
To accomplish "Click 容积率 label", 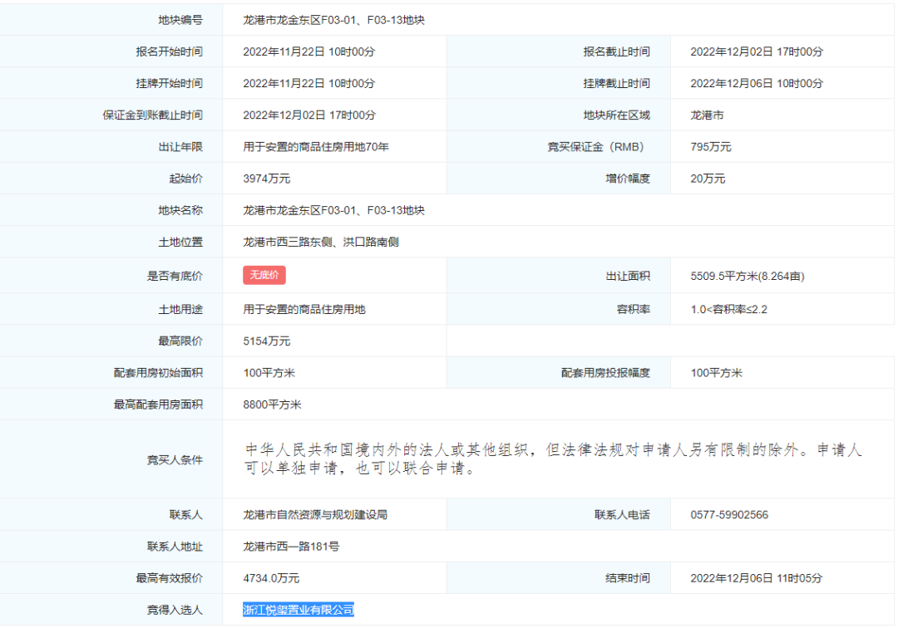I will click(x=634, y=309).
